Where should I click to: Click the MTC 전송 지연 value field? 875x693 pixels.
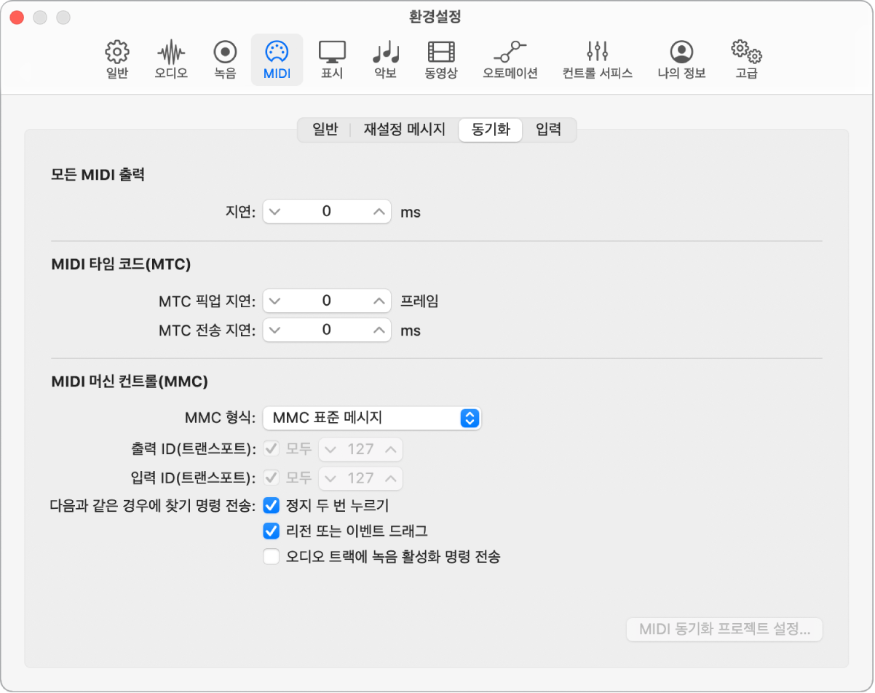(327, 330)
